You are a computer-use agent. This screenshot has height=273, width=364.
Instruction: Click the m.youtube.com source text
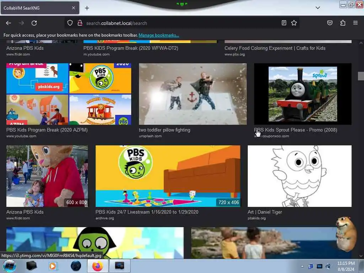[96, 54]
